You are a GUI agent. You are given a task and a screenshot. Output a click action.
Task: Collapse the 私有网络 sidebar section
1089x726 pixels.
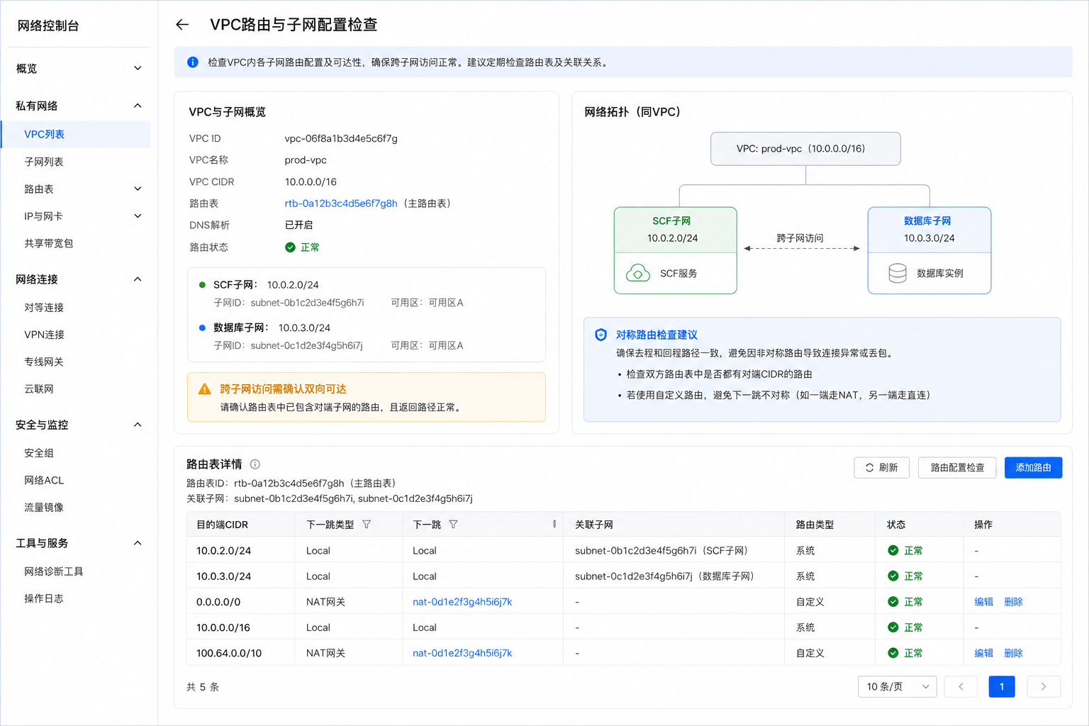tap(138, 106)
